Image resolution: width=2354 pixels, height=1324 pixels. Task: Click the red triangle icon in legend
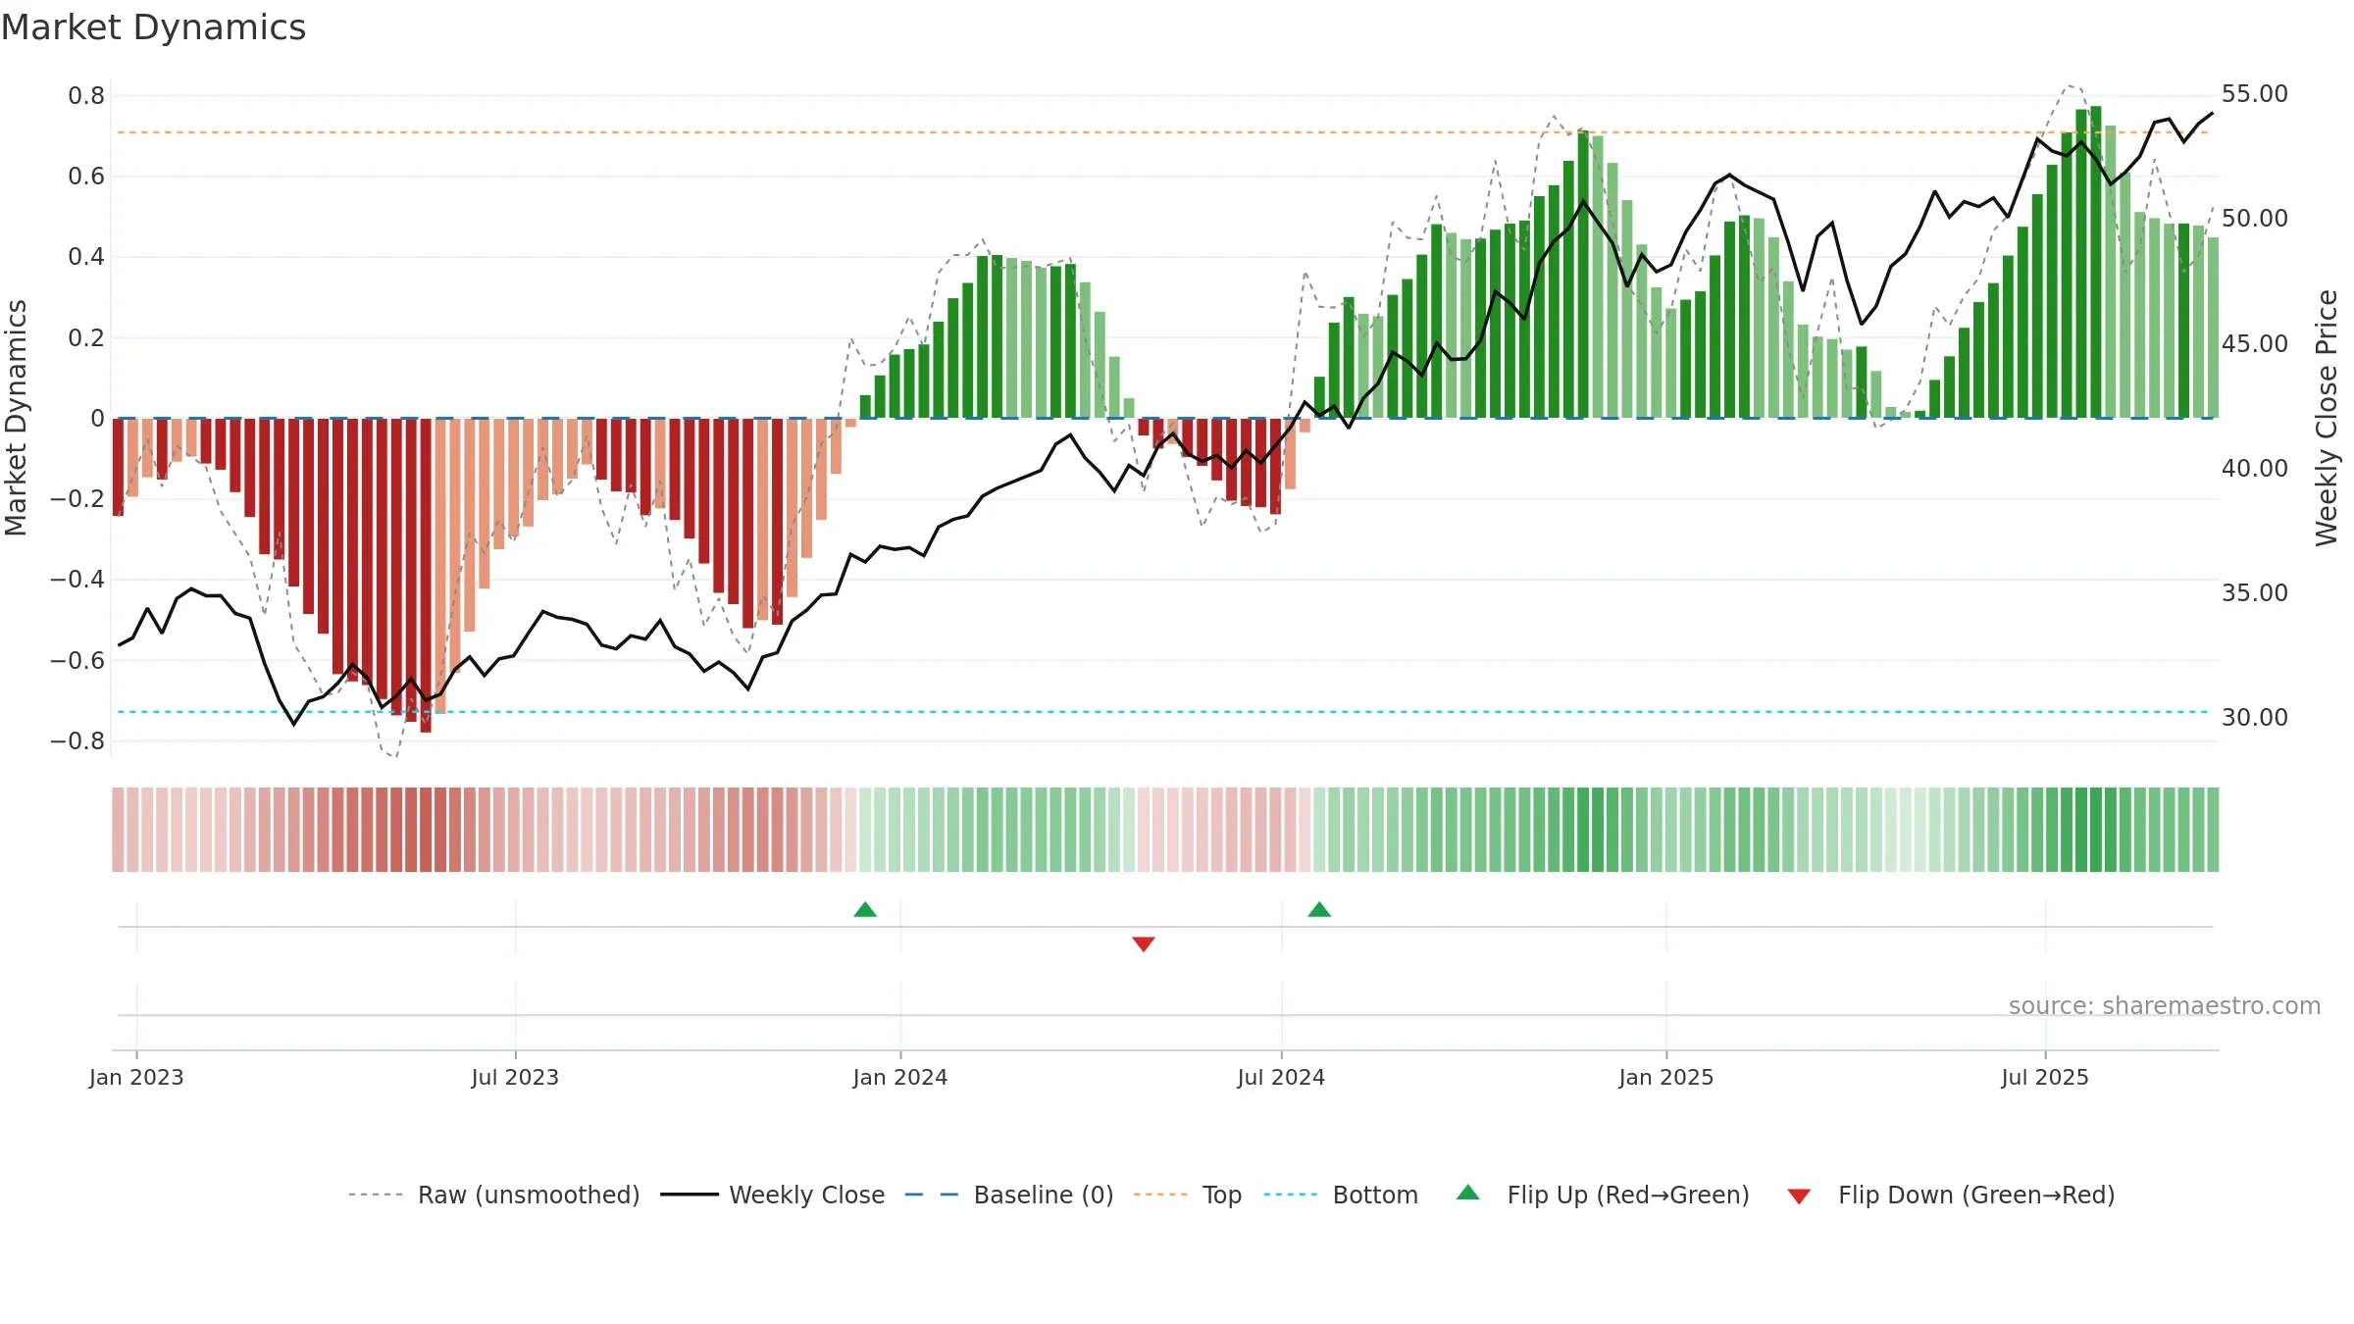pyautogui.click(x=1799, y=1197)
